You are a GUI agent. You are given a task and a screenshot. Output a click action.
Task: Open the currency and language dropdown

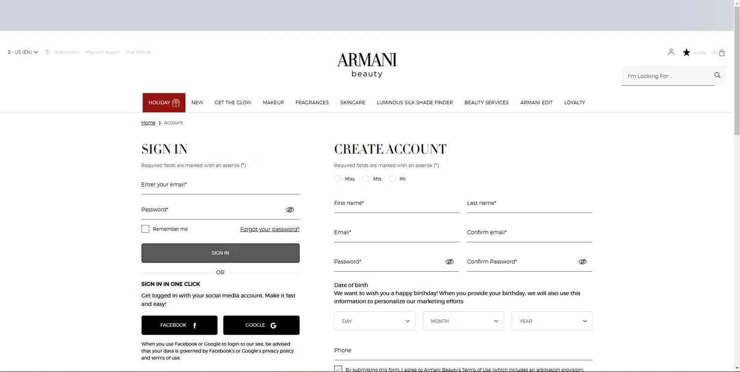click(x=23, y=52)
